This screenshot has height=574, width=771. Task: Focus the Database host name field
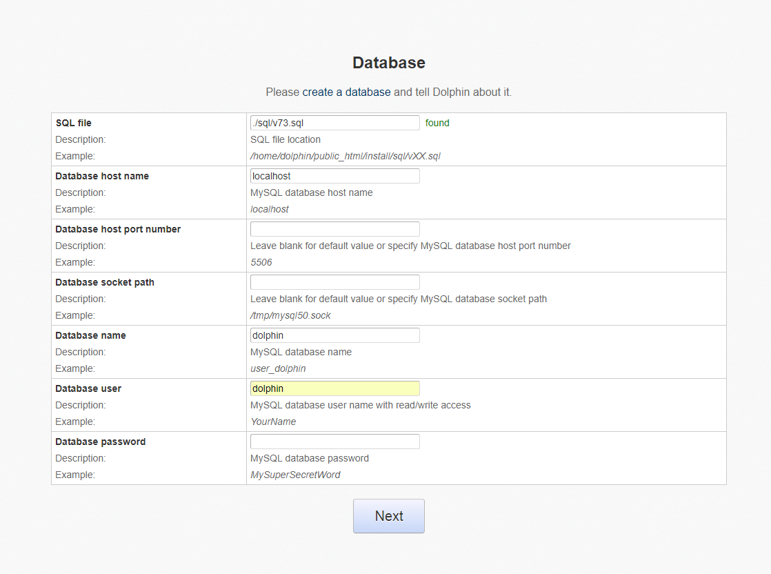334,176
